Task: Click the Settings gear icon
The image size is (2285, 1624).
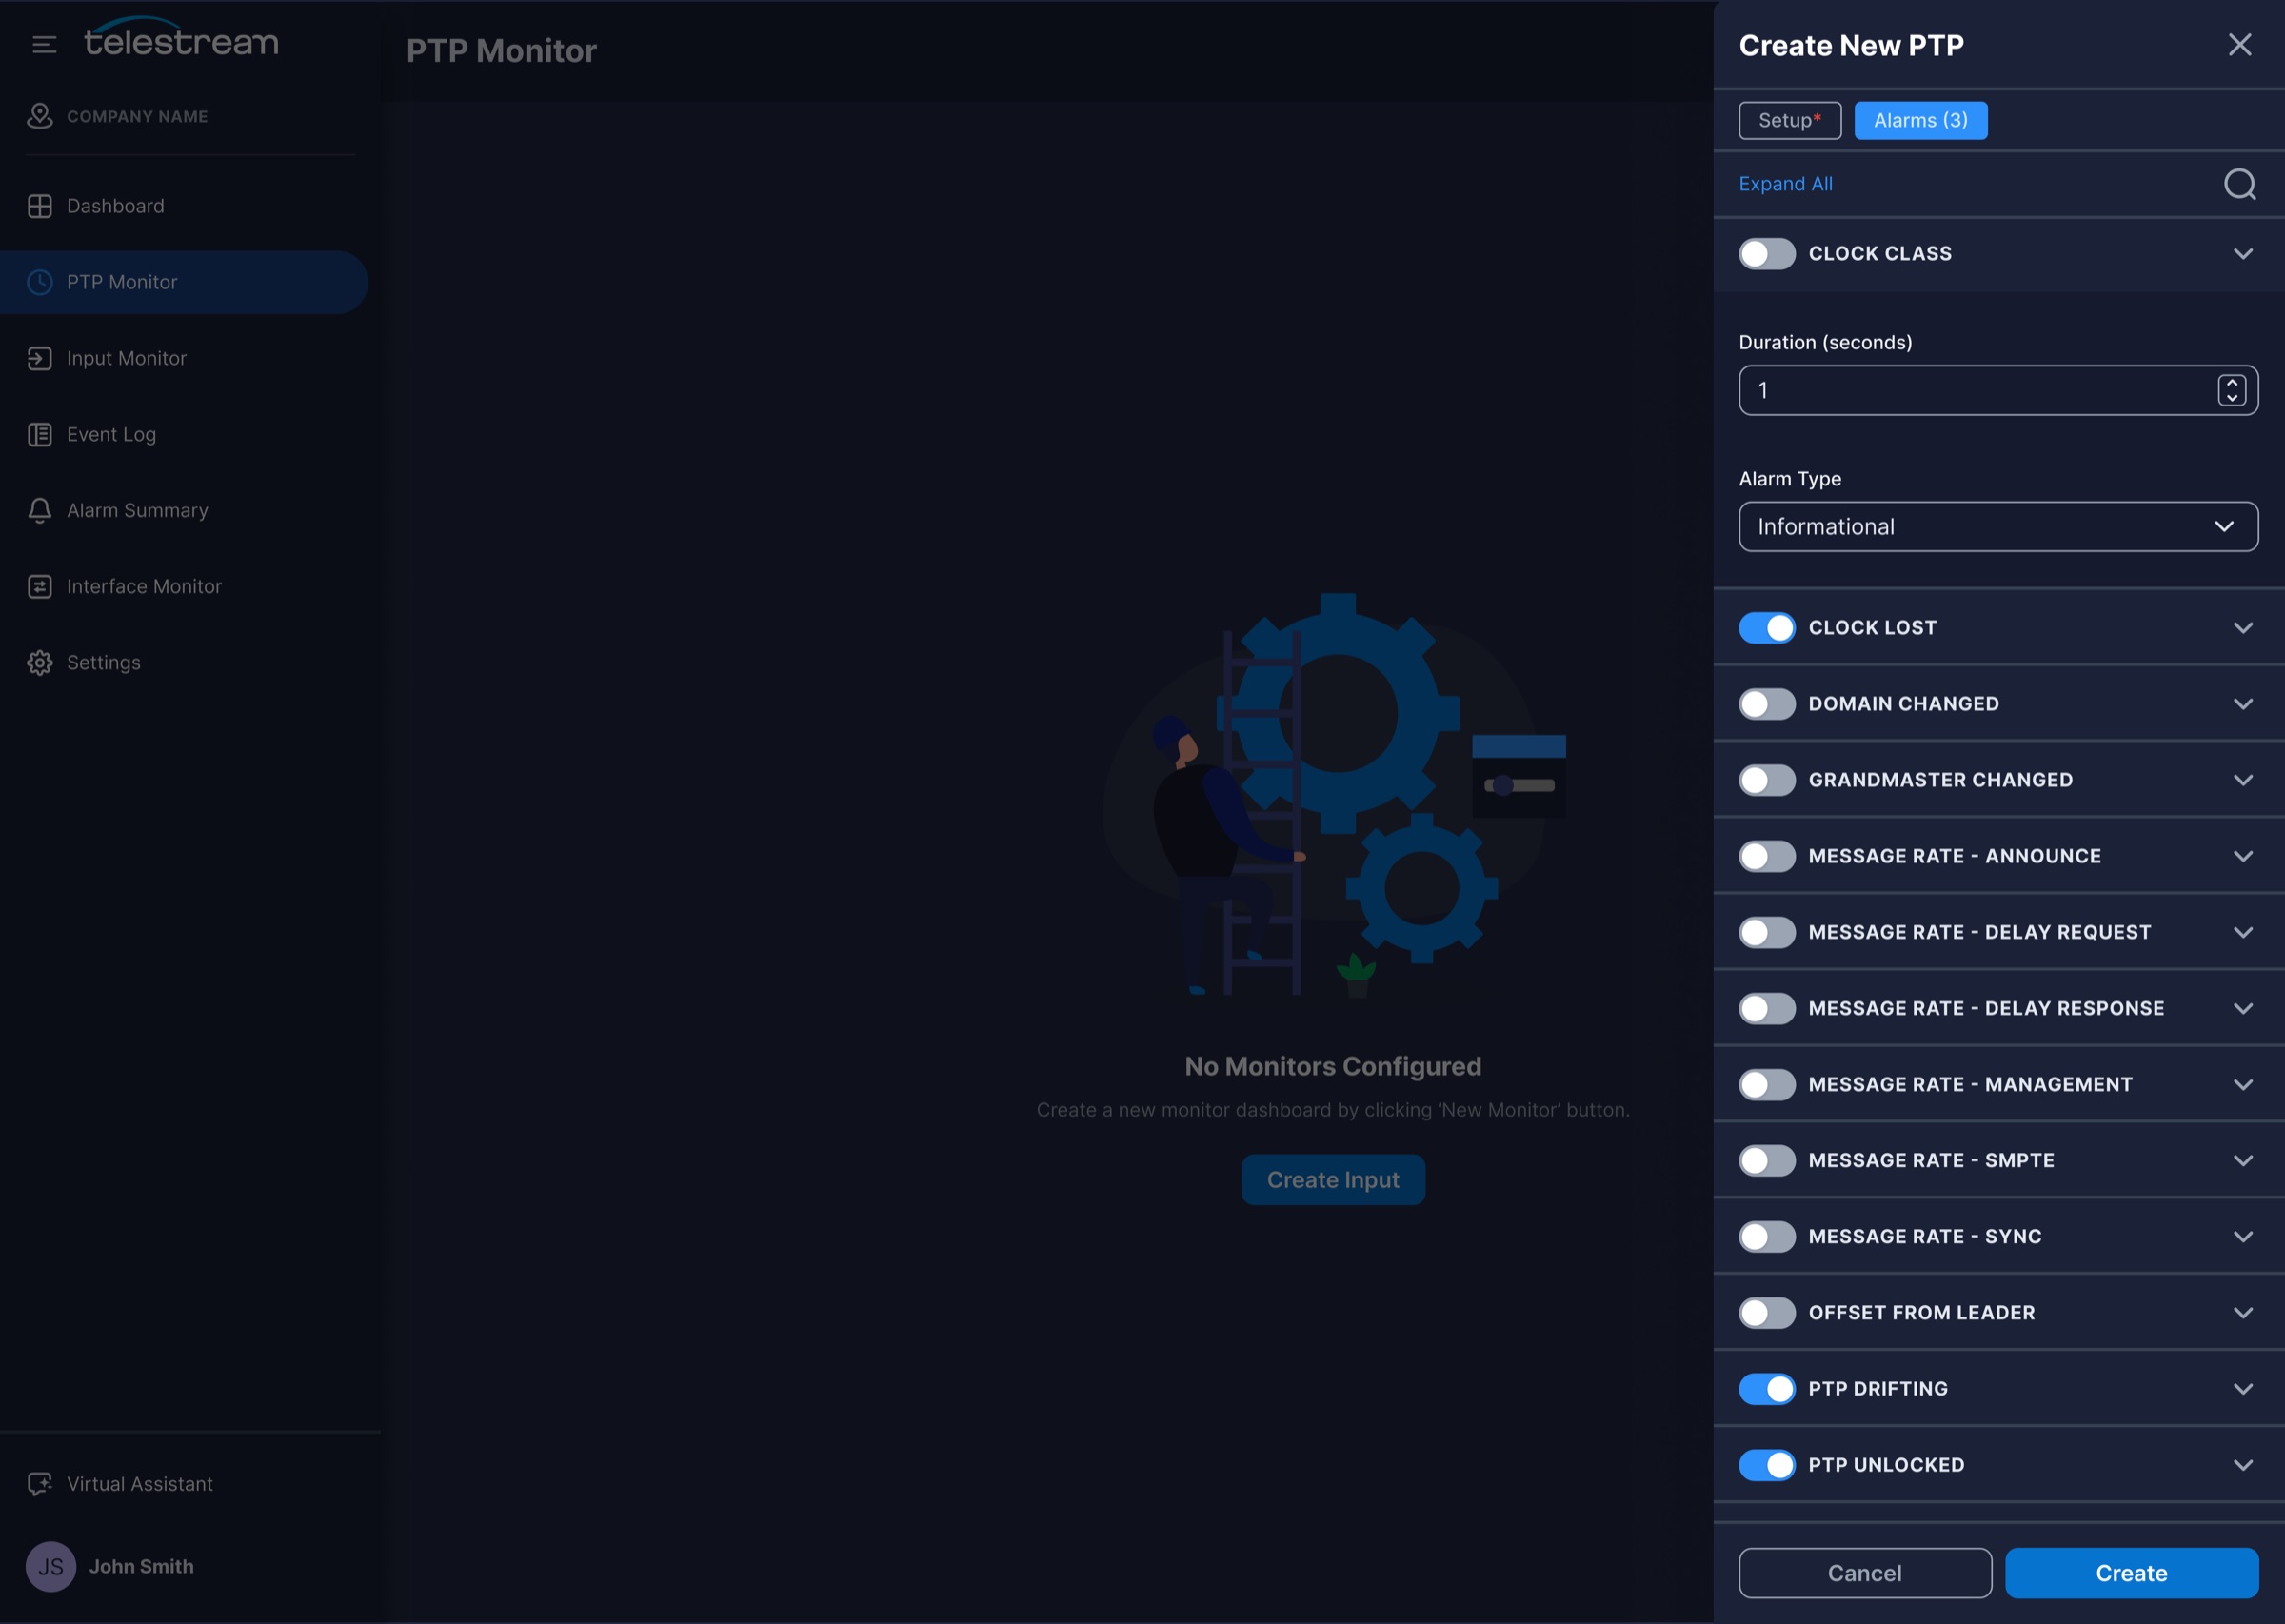Action: pyautogui.click(x=40, y=662)
